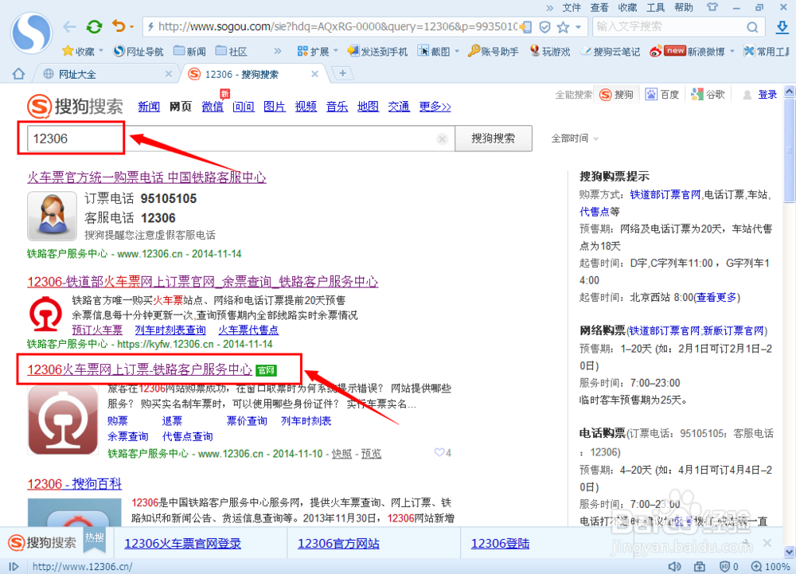Open the 工具 menu
Image resolution: width=796 pixels, height=574 pixels.
[655, 8]
